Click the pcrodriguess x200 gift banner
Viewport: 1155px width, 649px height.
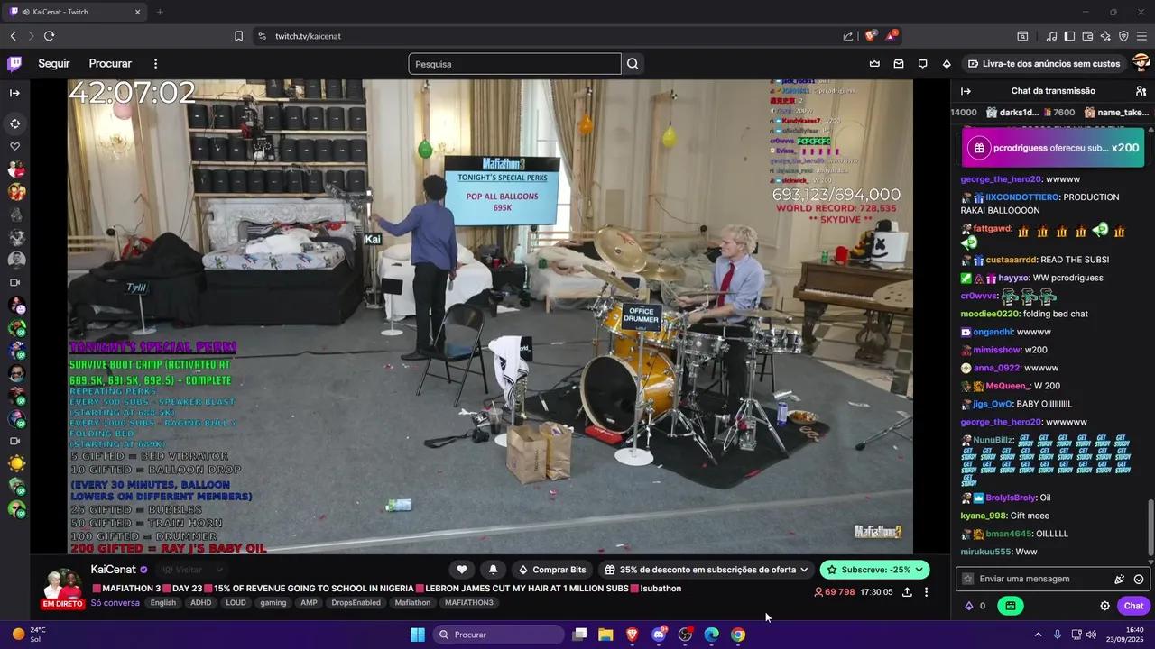pyautogui.click(x=1053, y=148)
